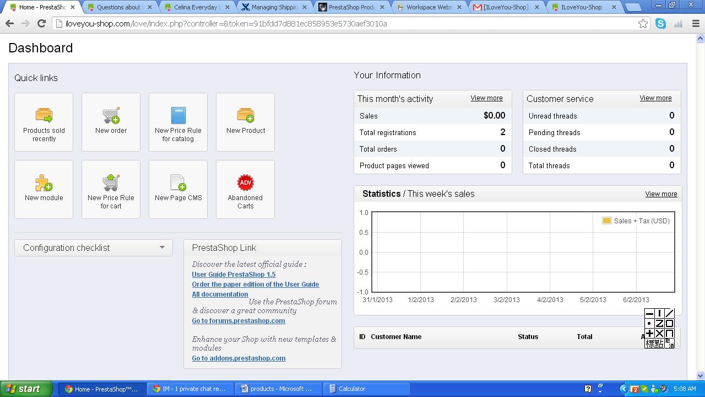Open the Chrome menu icon
This screenshot has width=705, height=397.
click(696, 23)
